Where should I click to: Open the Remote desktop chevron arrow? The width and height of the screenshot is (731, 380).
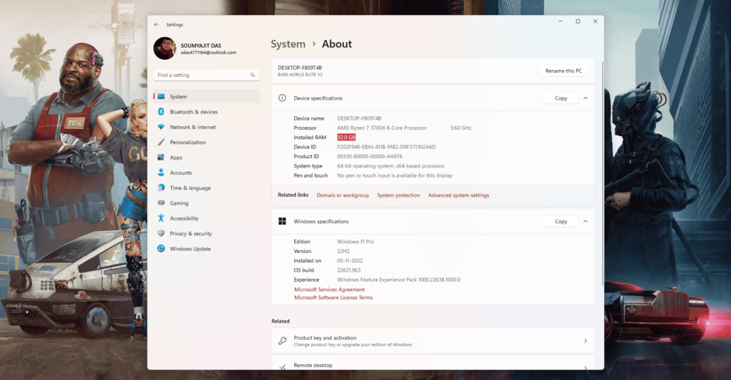click(585, 367)
